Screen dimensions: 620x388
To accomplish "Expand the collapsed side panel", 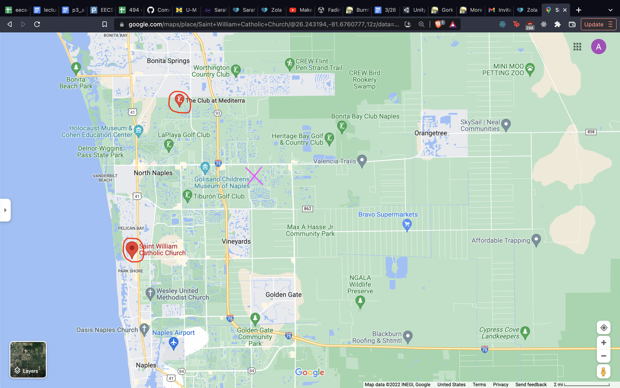I will 5,210.
